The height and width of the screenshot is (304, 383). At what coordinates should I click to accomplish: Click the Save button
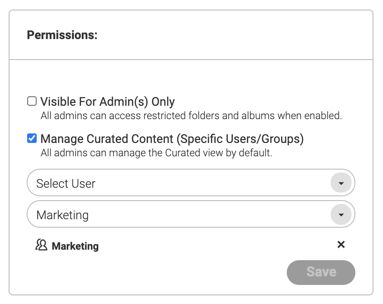[321, 272]
